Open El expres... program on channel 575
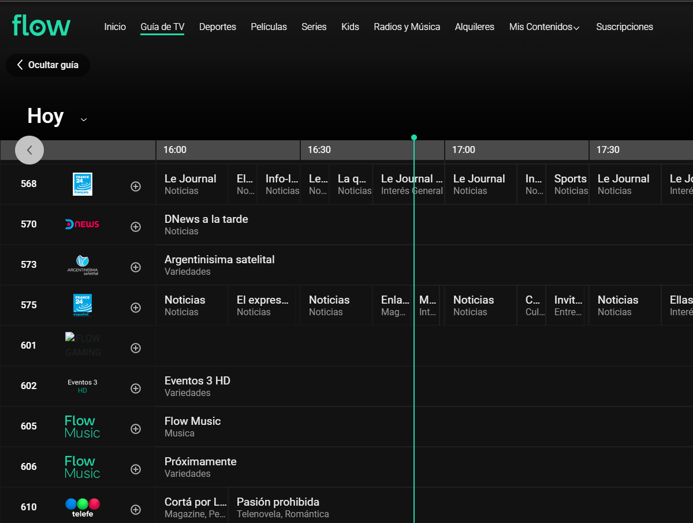 click(x=262, y=305)
